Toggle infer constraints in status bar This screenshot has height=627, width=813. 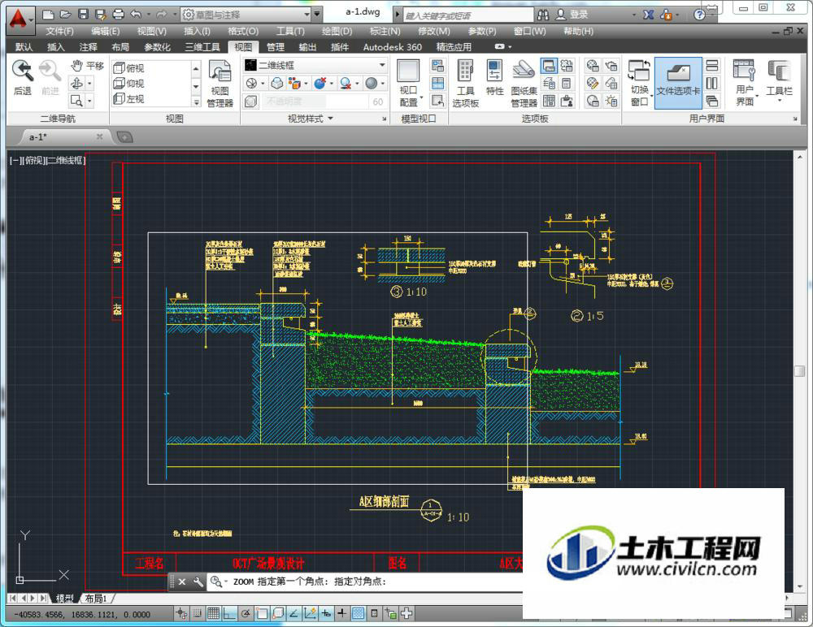point(181,614)
